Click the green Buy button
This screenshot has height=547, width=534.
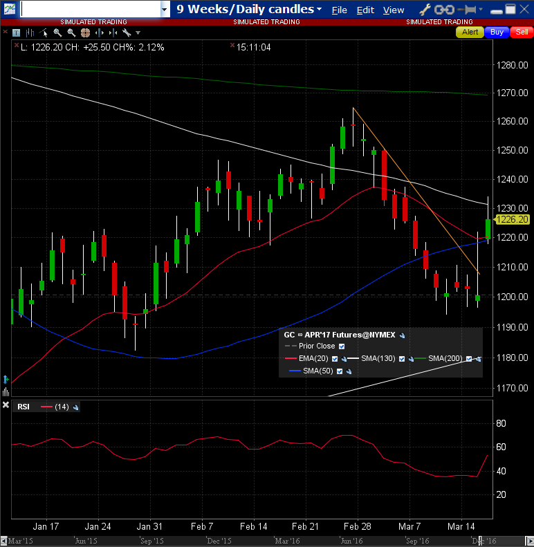coord(496,33)
